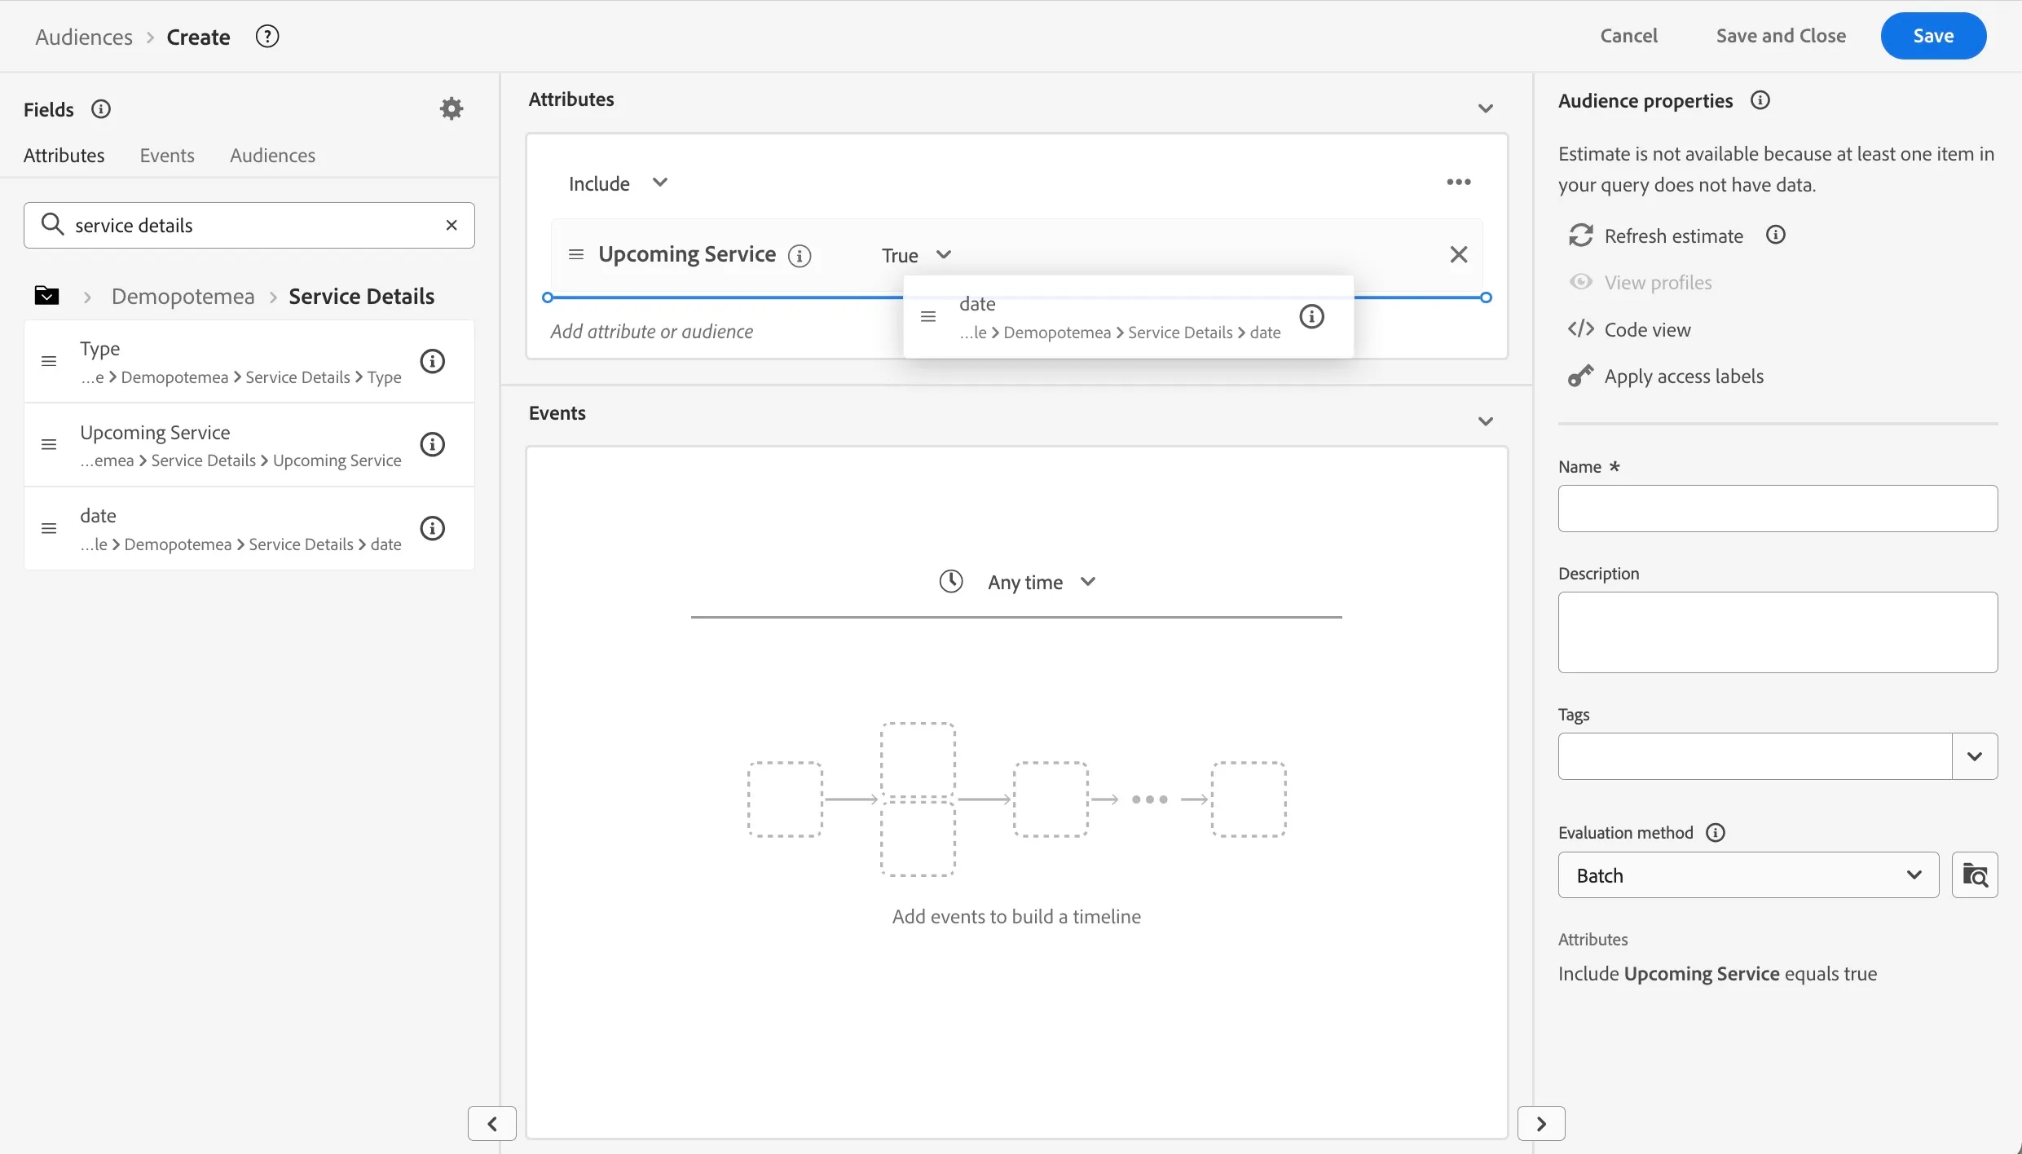
Task: Show info for Type field
Action: [x=432, y=361]
